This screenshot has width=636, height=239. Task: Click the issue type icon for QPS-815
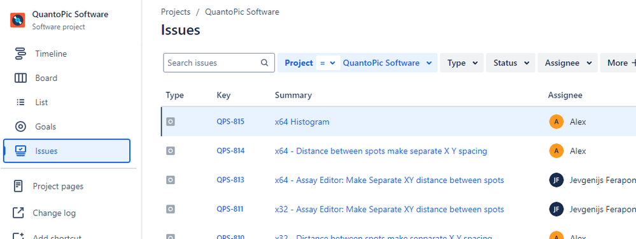point(171,121)
